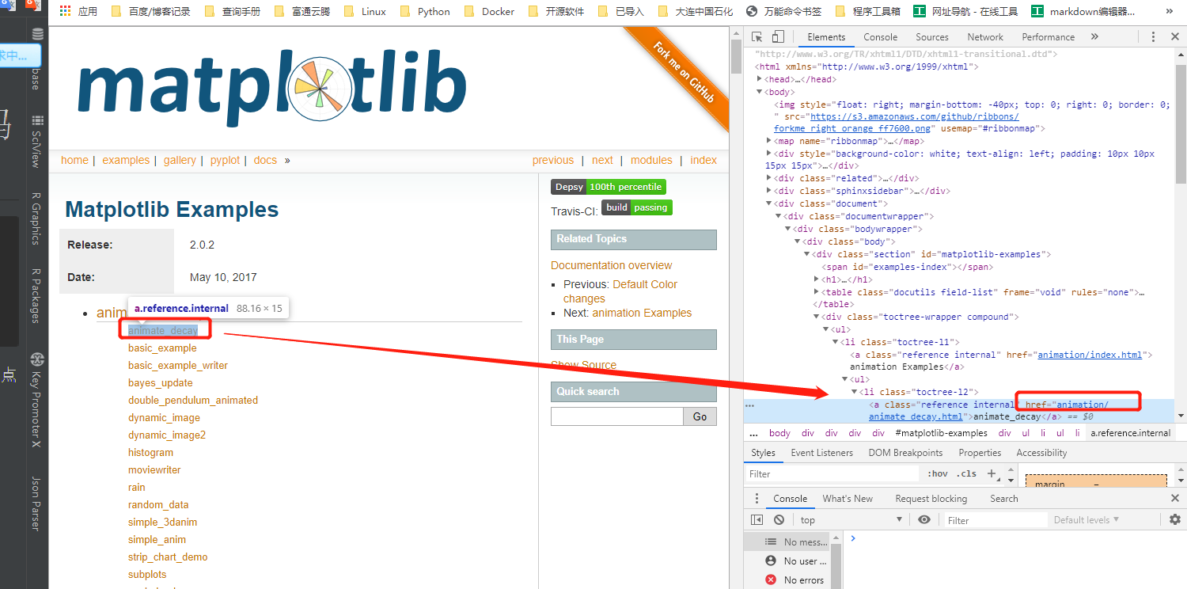Open the Default levels dropdown
Screen dimensions: 1187x589
coord(1087,520)
